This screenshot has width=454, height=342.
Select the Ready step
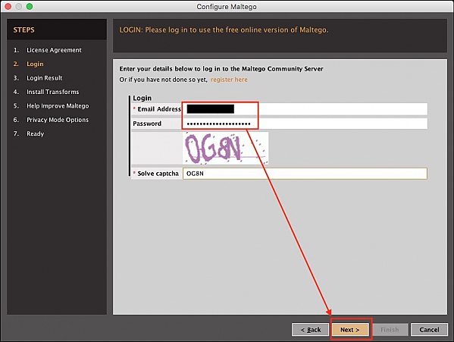click(36, 133)
